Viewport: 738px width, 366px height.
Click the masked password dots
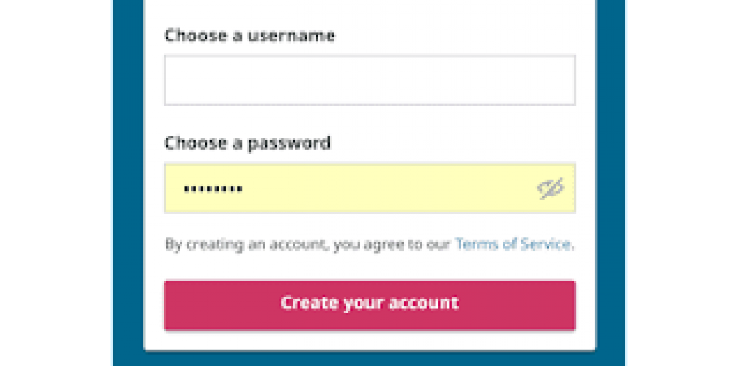(x=213, y=189)
